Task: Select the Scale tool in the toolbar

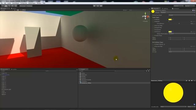Action: (13, 6)
